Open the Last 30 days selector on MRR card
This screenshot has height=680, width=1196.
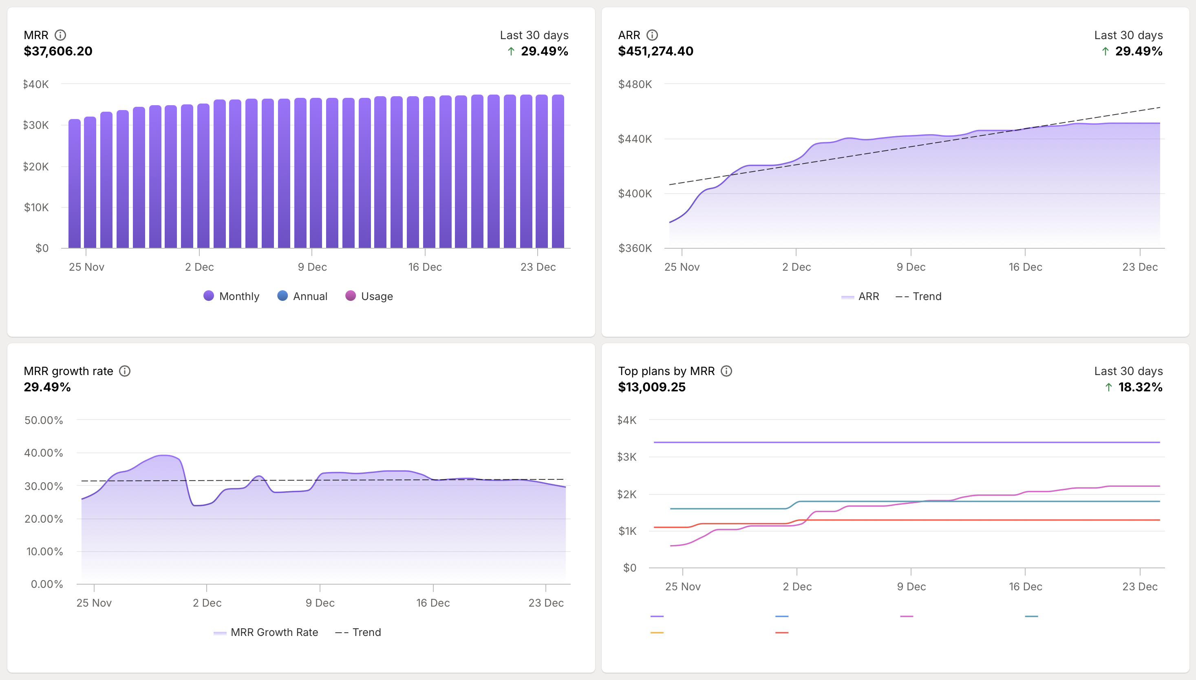coord(534,35)
